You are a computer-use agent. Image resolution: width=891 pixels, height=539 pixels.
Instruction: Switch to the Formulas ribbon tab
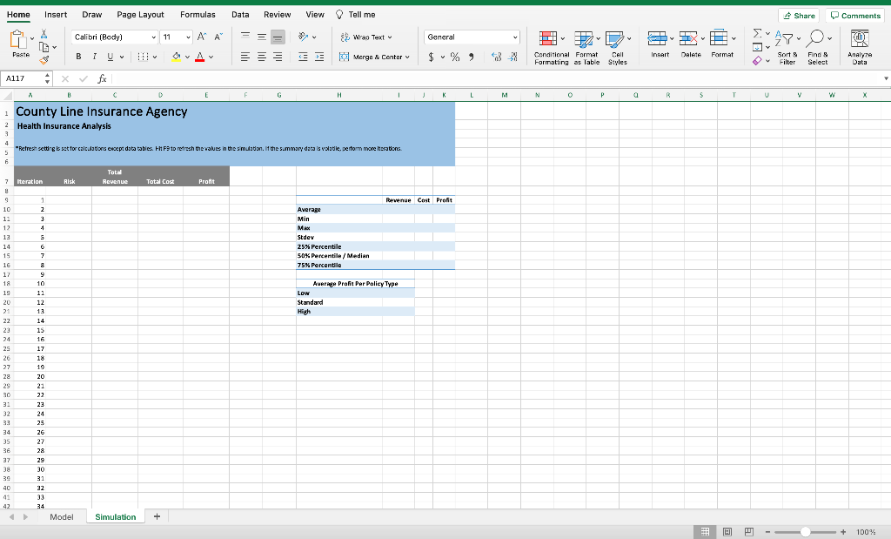(198, 15)
